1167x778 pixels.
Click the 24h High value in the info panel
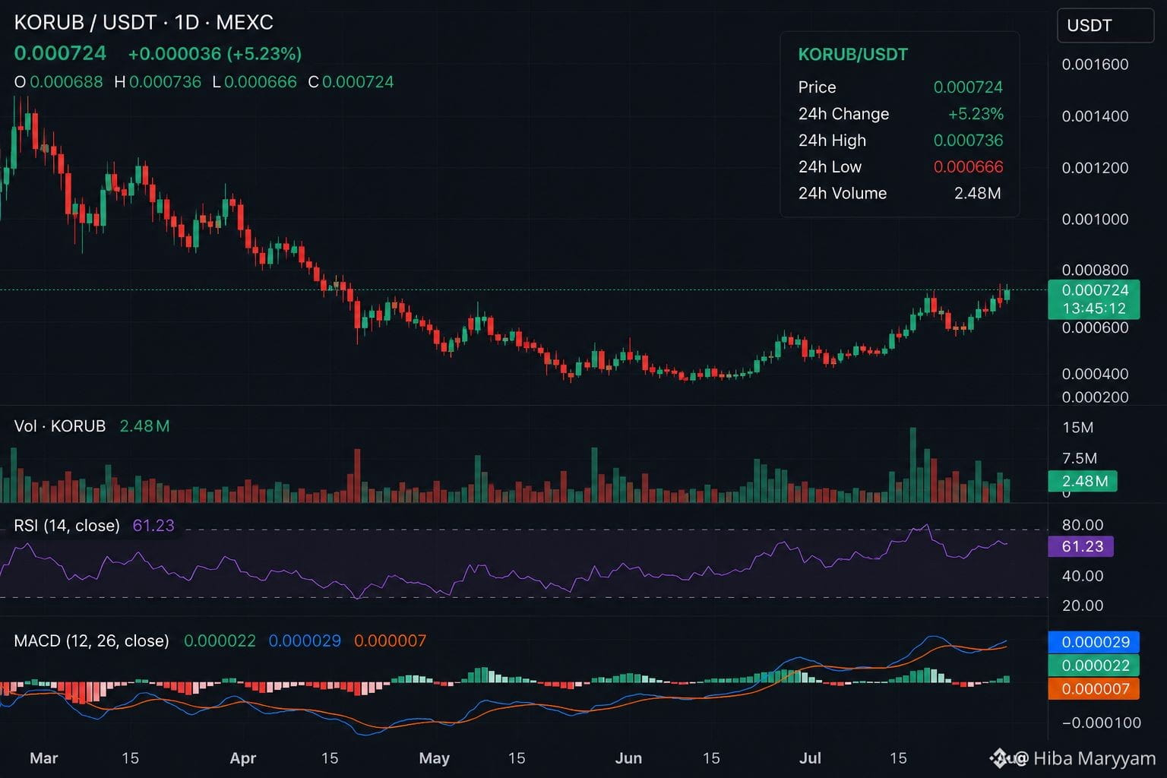coord(968,141)
